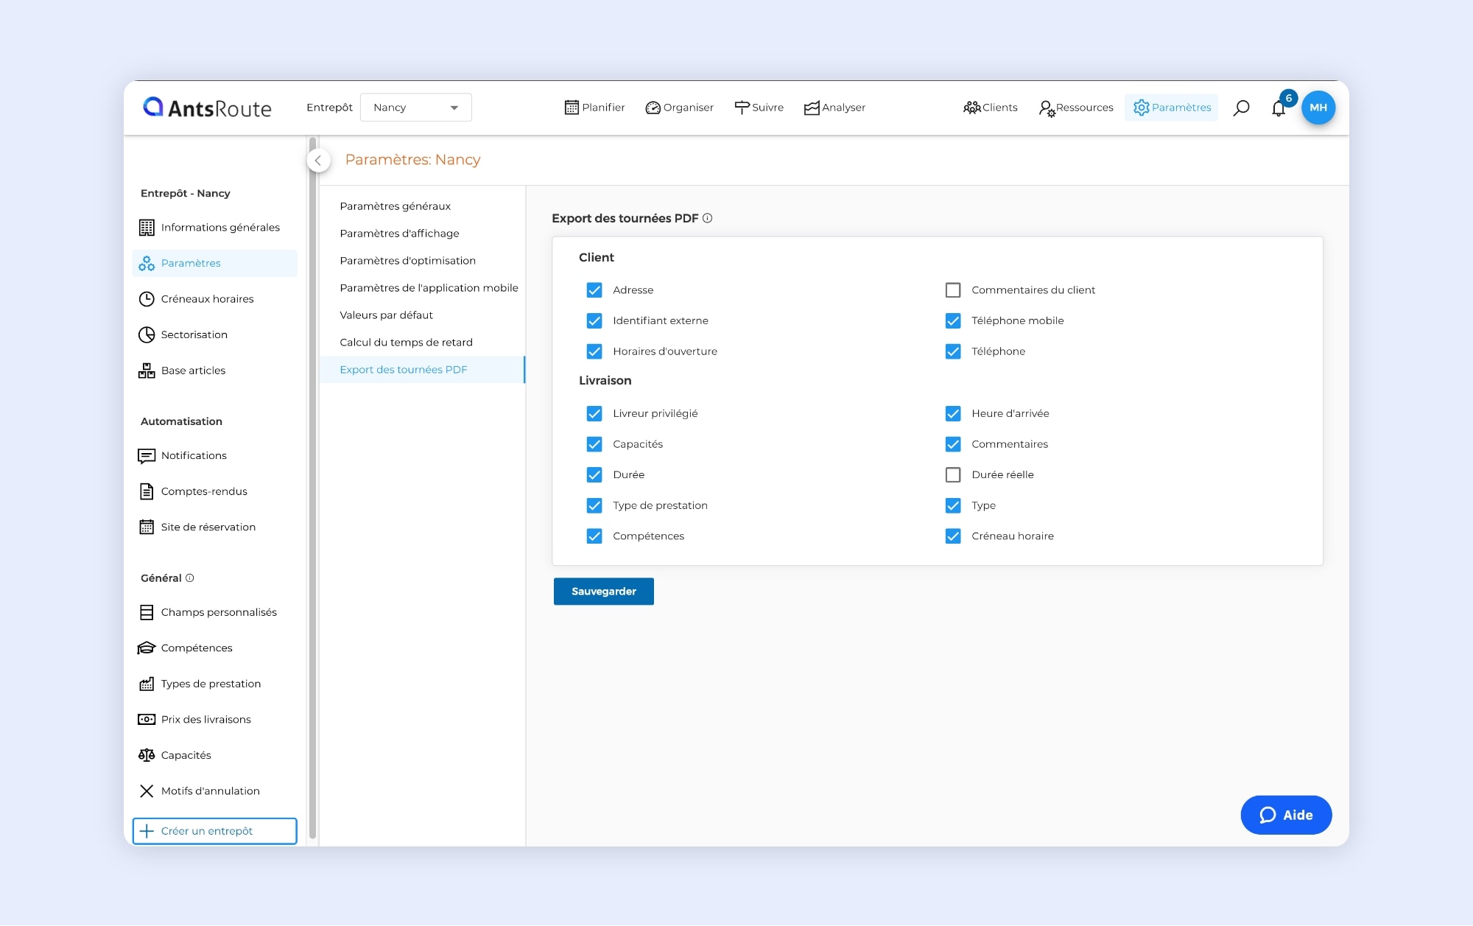Click the Capacités scale icon in sidebar

click(147, 755)
